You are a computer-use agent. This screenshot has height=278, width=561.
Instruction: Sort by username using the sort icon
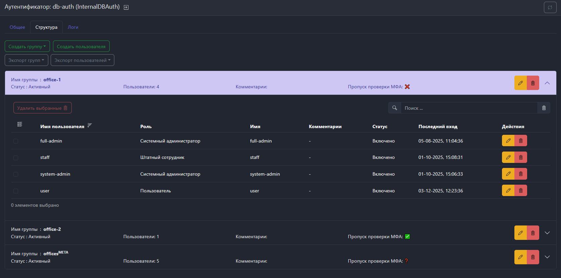[x=90, y=125]
